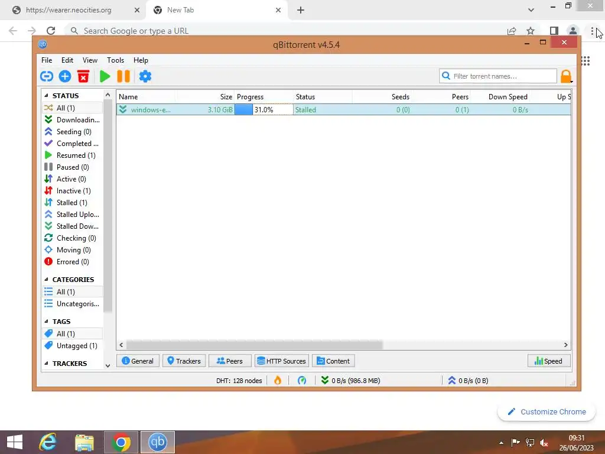Select the Stalled (1) filter
This screenshot has width=605, height=454.
tap(72, 203)
